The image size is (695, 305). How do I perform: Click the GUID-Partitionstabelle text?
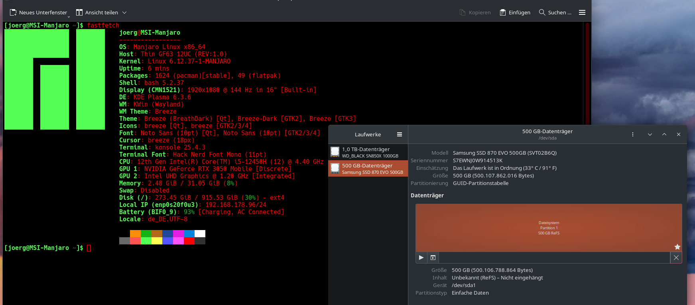coord(481,183)
